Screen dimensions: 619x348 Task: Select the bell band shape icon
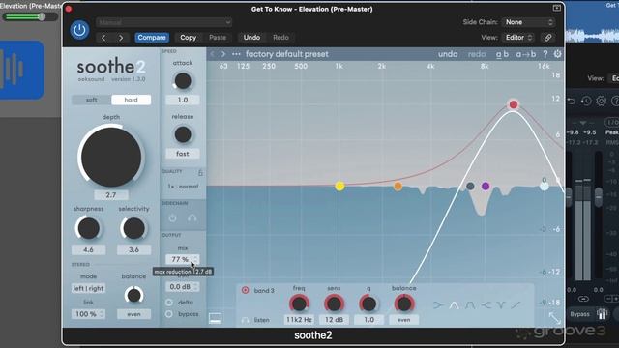[x=454, y=305]
